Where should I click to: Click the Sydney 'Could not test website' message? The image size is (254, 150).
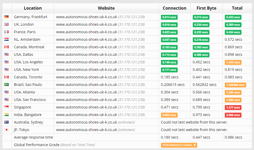click(x=194, y=122)
